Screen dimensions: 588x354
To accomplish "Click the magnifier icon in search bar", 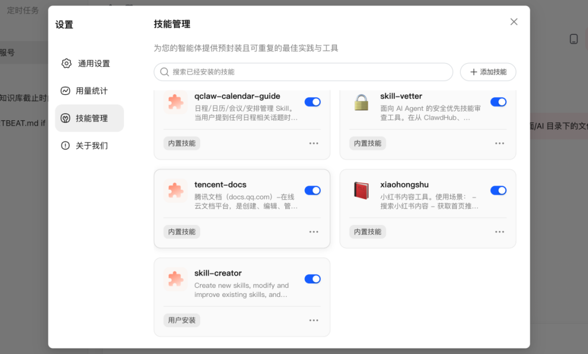I will [x=164, y=72].
